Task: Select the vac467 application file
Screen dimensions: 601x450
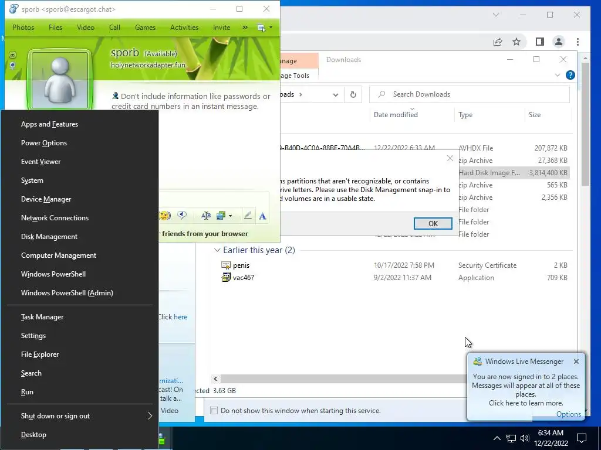Action: [244, 277]
